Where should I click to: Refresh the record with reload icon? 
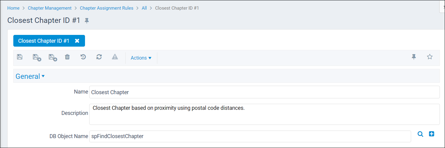[99, 57]
